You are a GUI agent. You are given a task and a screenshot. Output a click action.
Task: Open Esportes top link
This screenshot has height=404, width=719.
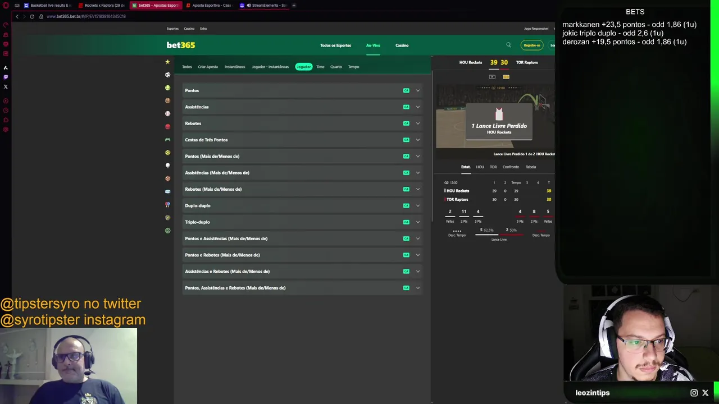click(x=172, y=29)
